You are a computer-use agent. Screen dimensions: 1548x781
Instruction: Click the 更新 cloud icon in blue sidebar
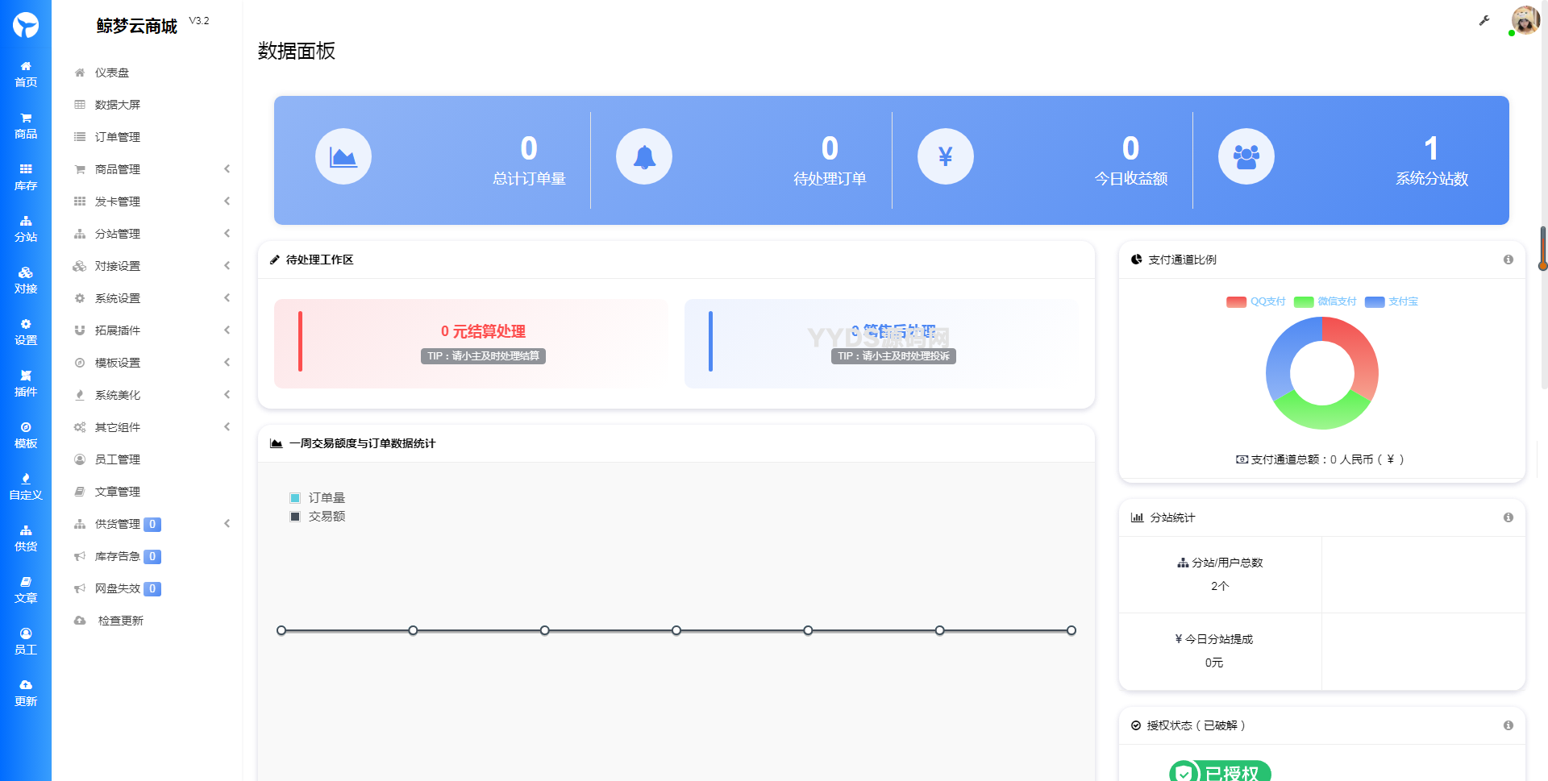pos(26,692)
